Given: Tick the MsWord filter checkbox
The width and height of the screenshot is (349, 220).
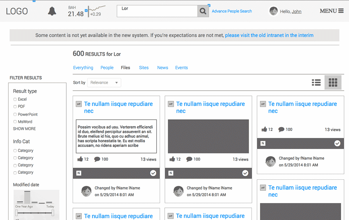Looking at the screenshot, I should tap(15, 122).
